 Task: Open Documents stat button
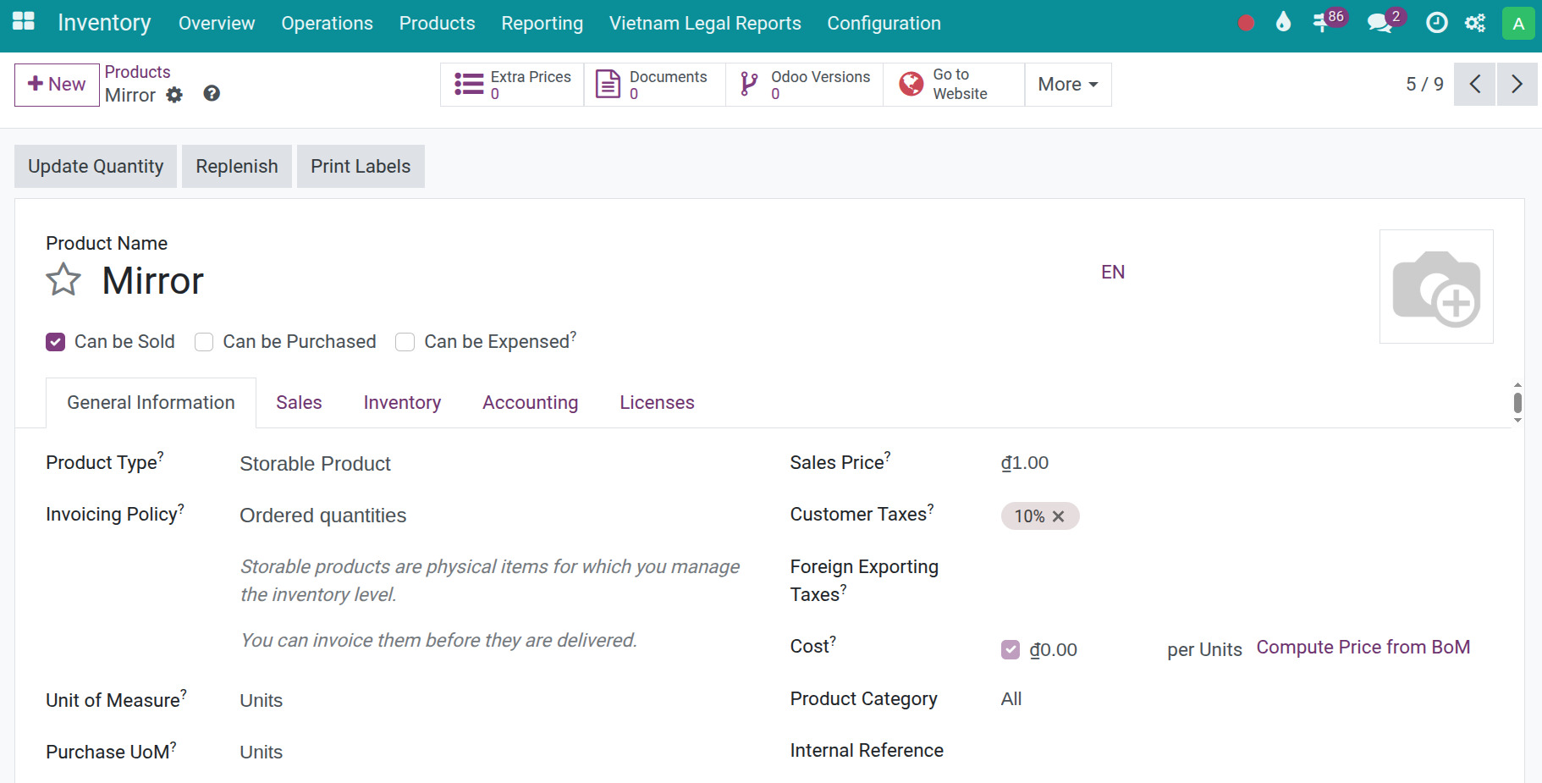pyautogui.click(x=654, y=85)
